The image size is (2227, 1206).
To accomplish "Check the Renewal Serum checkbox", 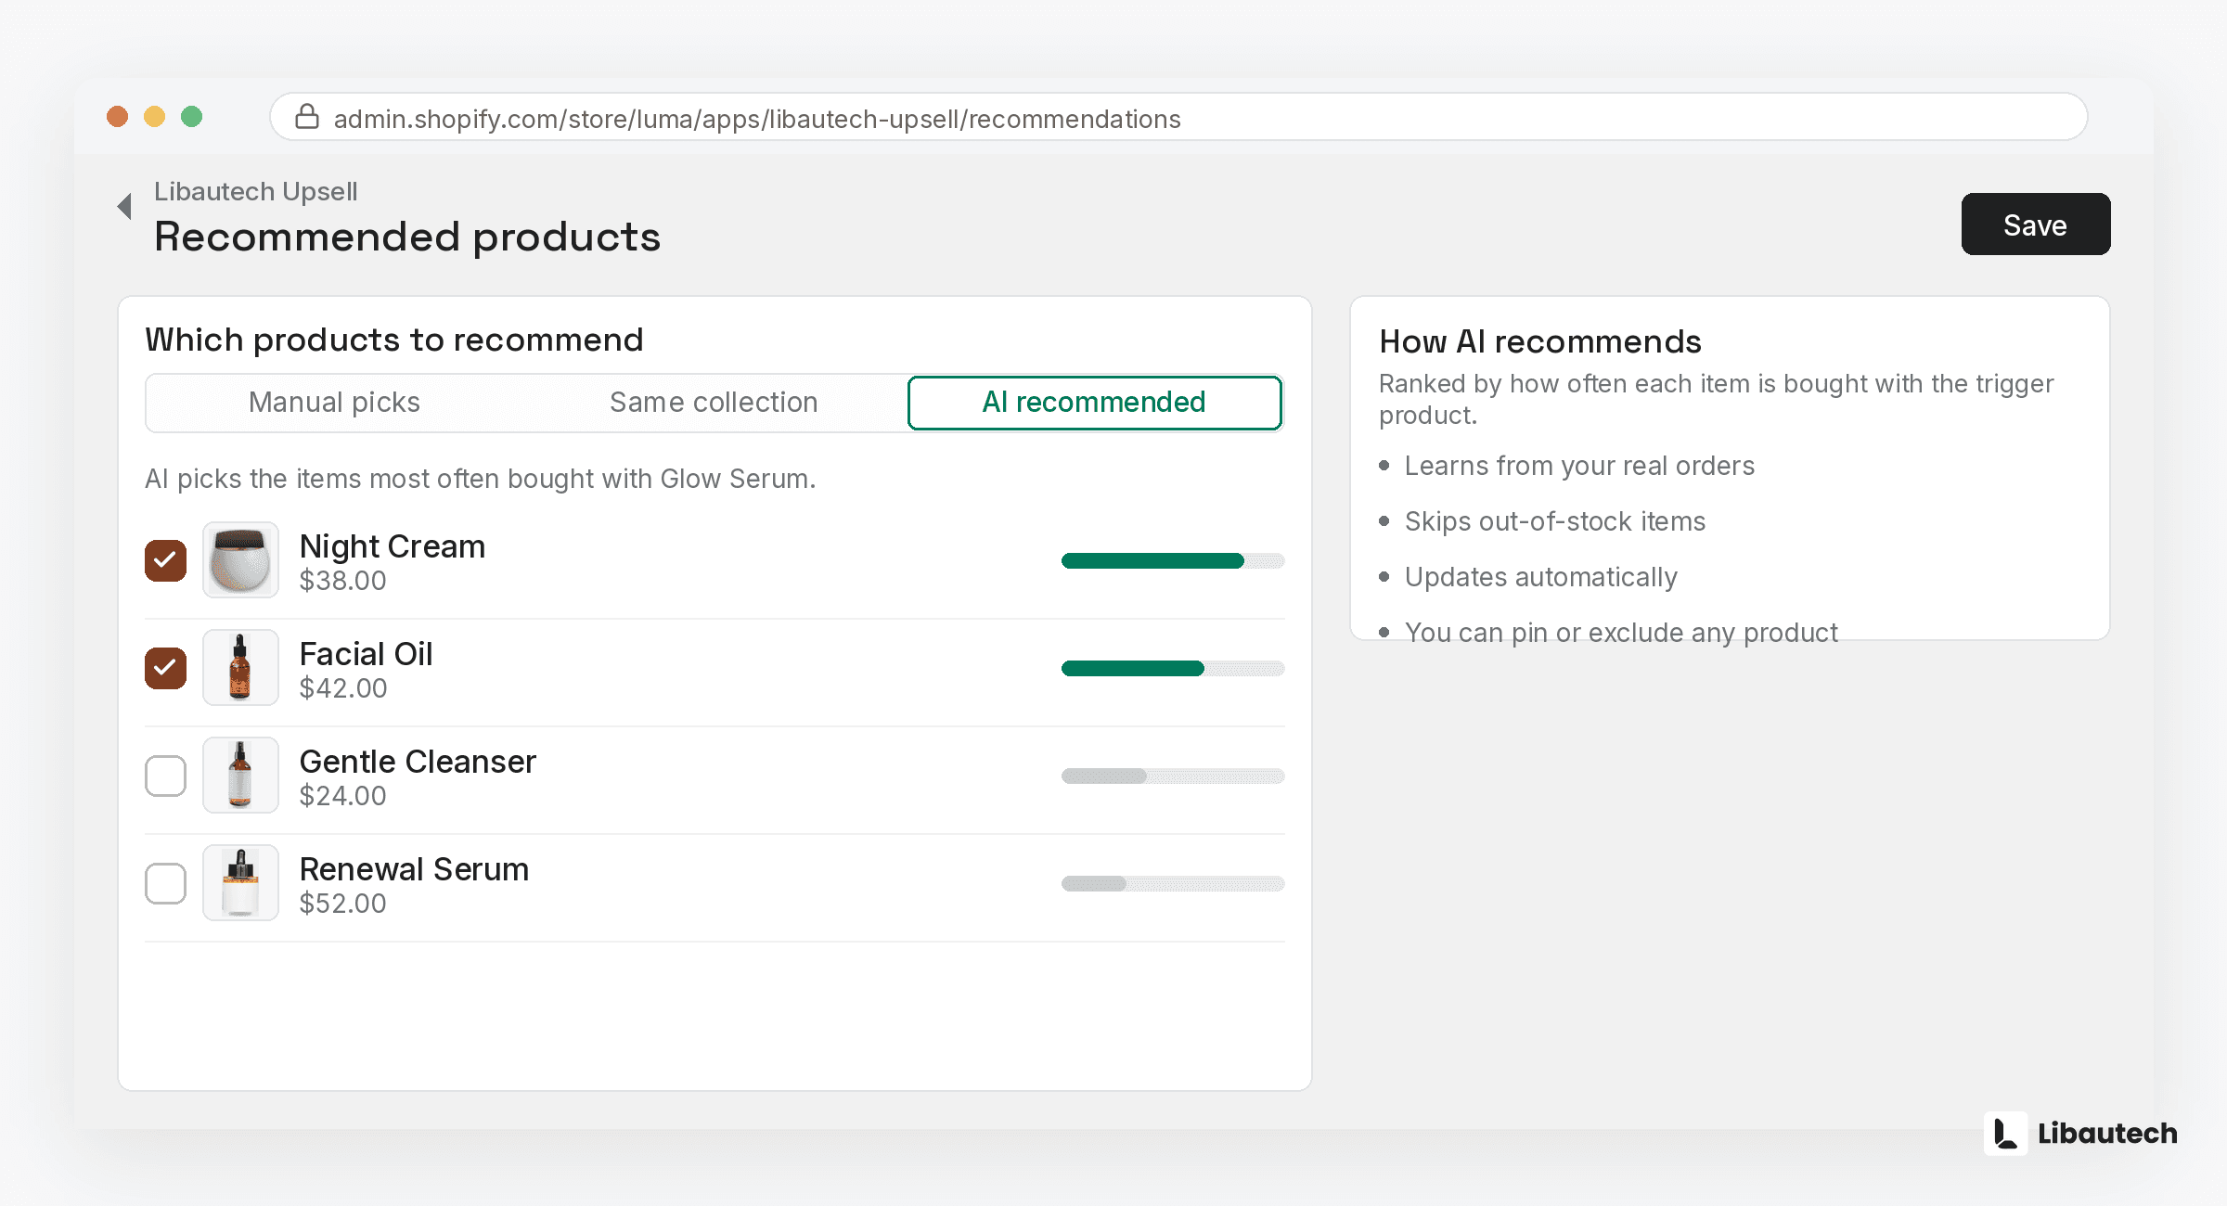I will (166, 883).
